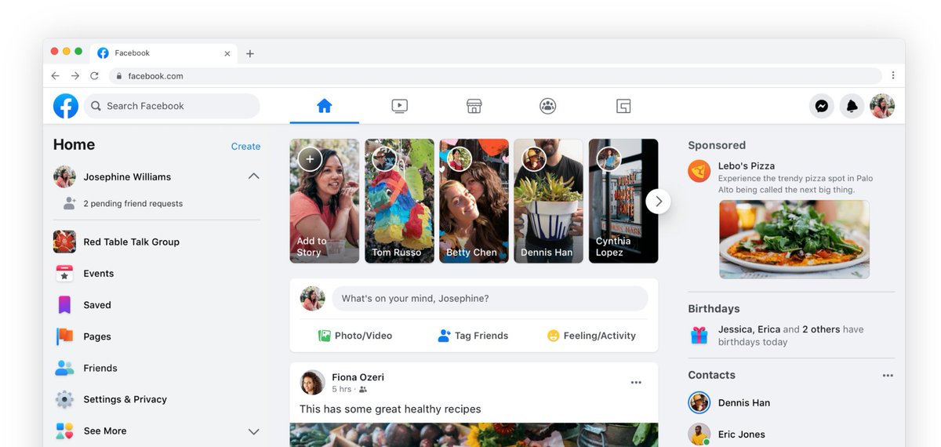Show next stories with arrow button
Screen dimensions: 941x447
(659, 202)
